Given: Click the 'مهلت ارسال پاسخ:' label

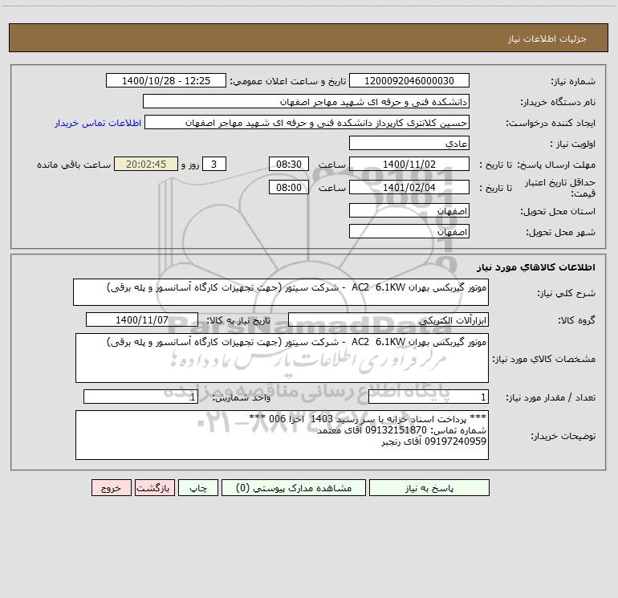Looking at the screenshot, I should point(556,165).
